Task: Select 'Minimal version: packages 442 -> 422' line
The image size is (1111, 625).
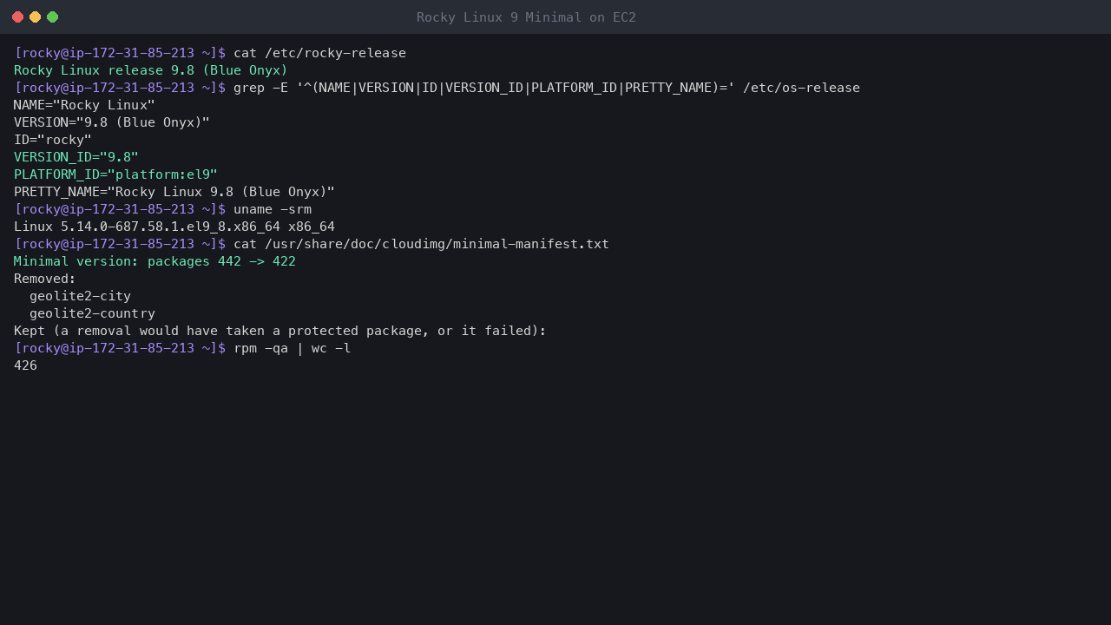Action: pyautogui.click(x=154, y=261)
